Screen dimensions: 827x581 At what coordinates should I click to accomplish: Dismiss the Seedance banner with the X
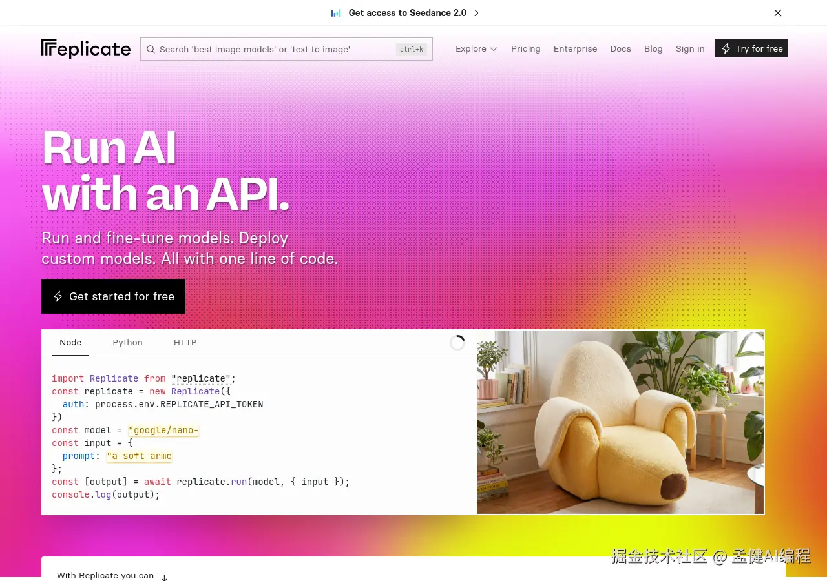778,13
